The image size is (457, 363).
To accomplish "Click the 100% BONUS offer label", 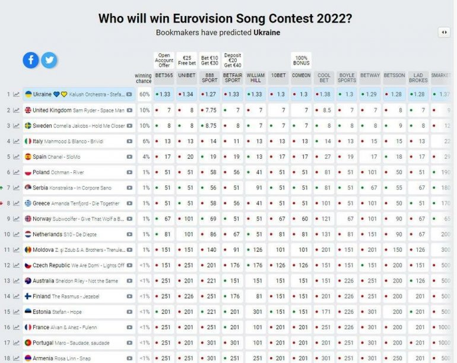I will [x=302, y=61].
